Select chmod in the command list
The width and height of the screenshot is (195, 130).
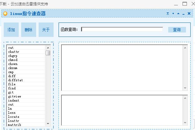click(x=26, y=60)
